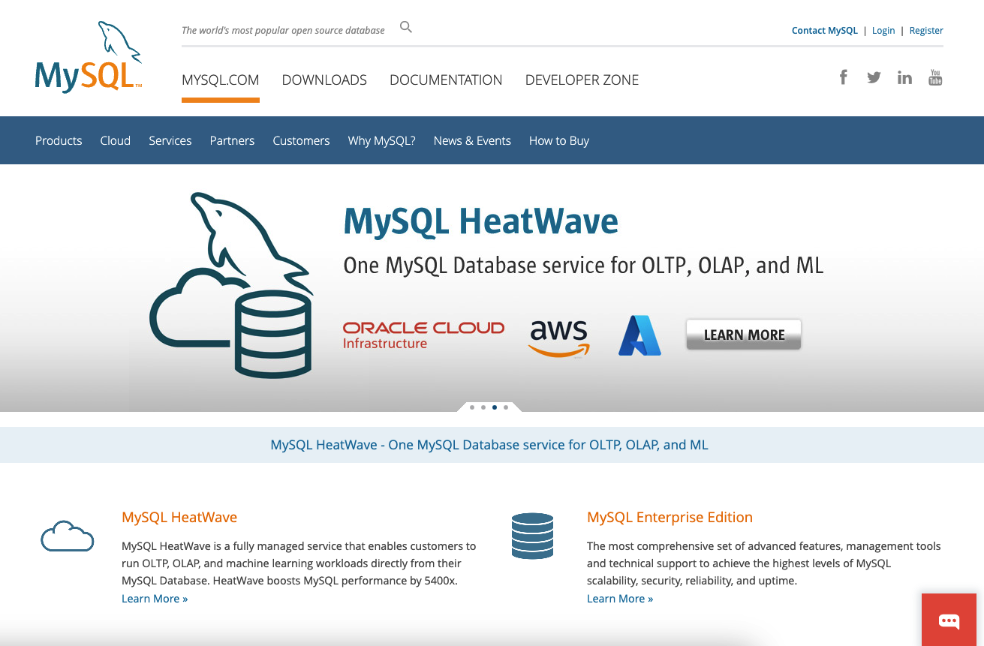
Task: Open the How to Buy menu item
Action: (x=559, y=140)
